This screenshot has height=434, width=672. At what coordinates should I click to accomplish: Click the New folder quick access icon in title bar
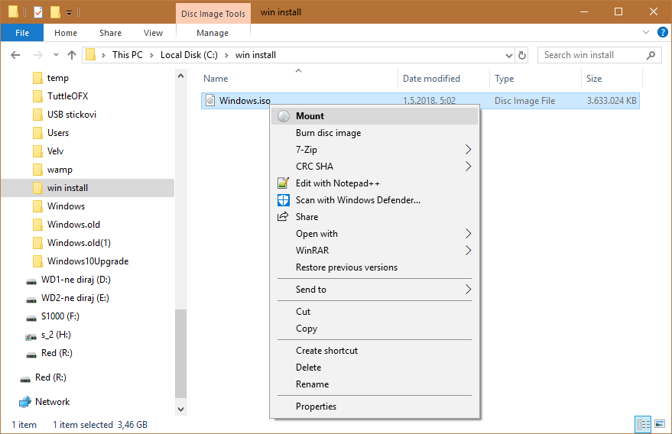click(55, 12)
